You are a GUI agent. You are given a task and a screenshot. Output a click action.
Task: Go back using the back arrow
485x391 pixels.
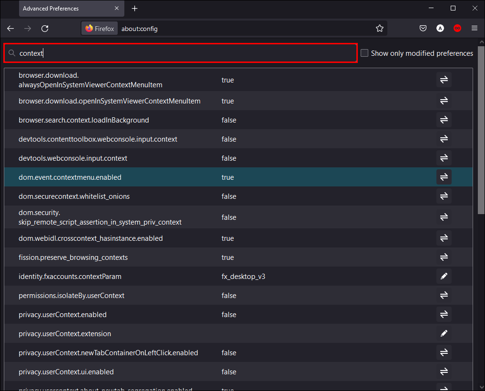pos(10,29)
